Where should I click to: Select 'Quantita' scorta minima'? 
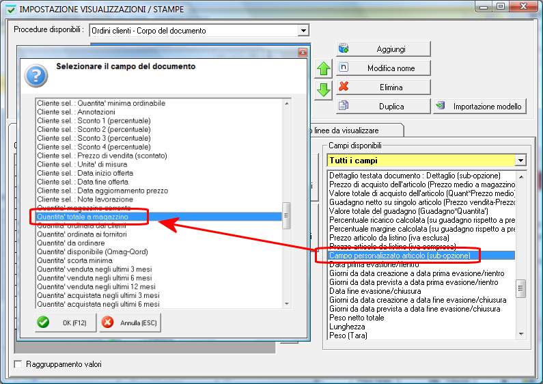coord(159,260)
